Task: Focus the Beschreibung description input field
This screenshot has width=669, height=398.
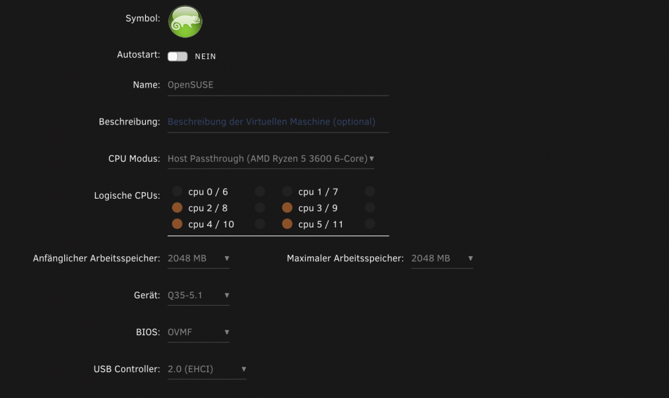Action: 278,122
